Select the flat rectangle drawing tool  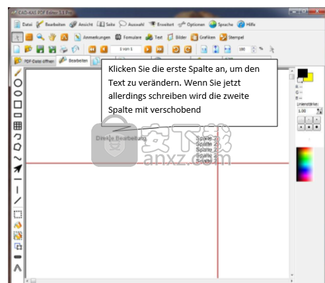click(x=18, y=115)
